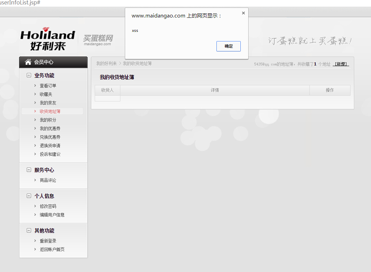The image size is (371, 272).
Task: Open 投诉和建议 in sidebar
Action: [50, 154]
